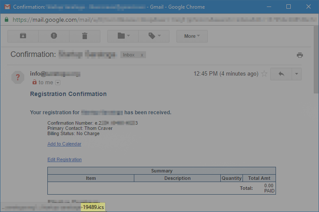Click the green padlock in address bar
This screenshot has height=212, width=319.
6,20
